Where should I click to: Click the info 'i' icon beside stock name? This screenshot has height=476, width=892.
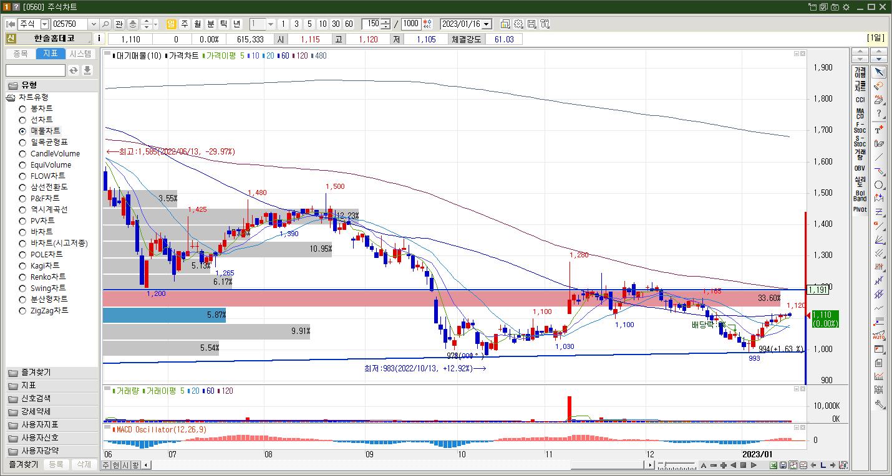pos(99,39)
